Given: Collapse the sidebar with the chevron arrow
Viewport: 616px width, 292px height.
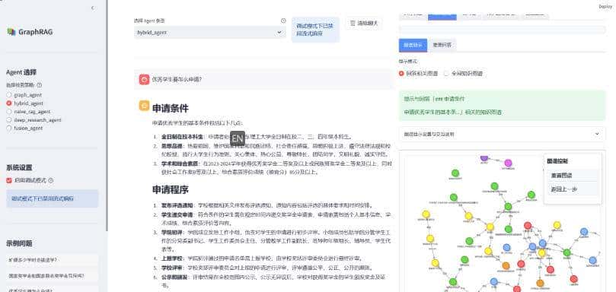Looking at the screenshot, I should click(x=93, y=8).
